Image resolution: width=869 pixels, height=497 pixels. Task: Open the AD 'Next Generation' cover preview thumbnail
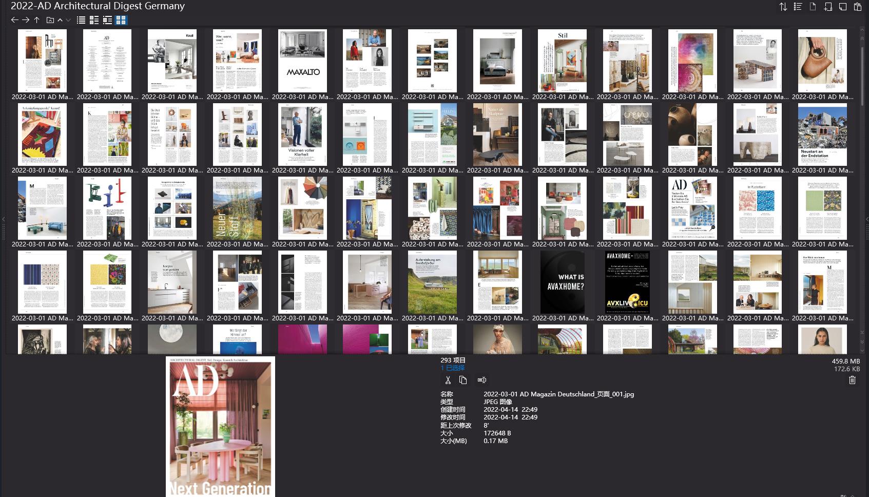[220, 425]
